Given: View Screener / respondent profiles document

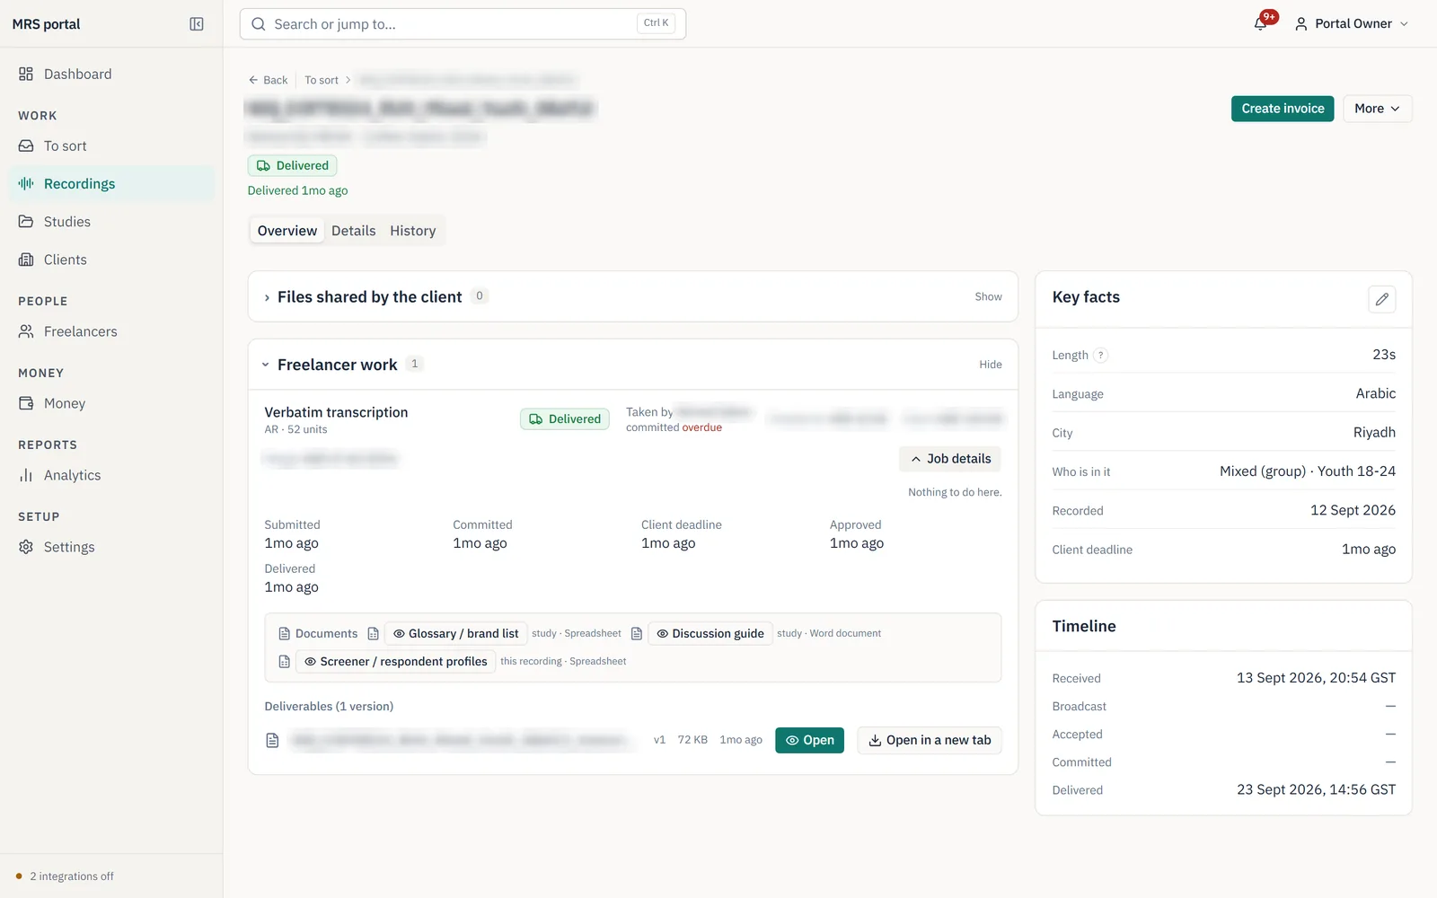Looking at the screenshot, I should pos(396,662).
